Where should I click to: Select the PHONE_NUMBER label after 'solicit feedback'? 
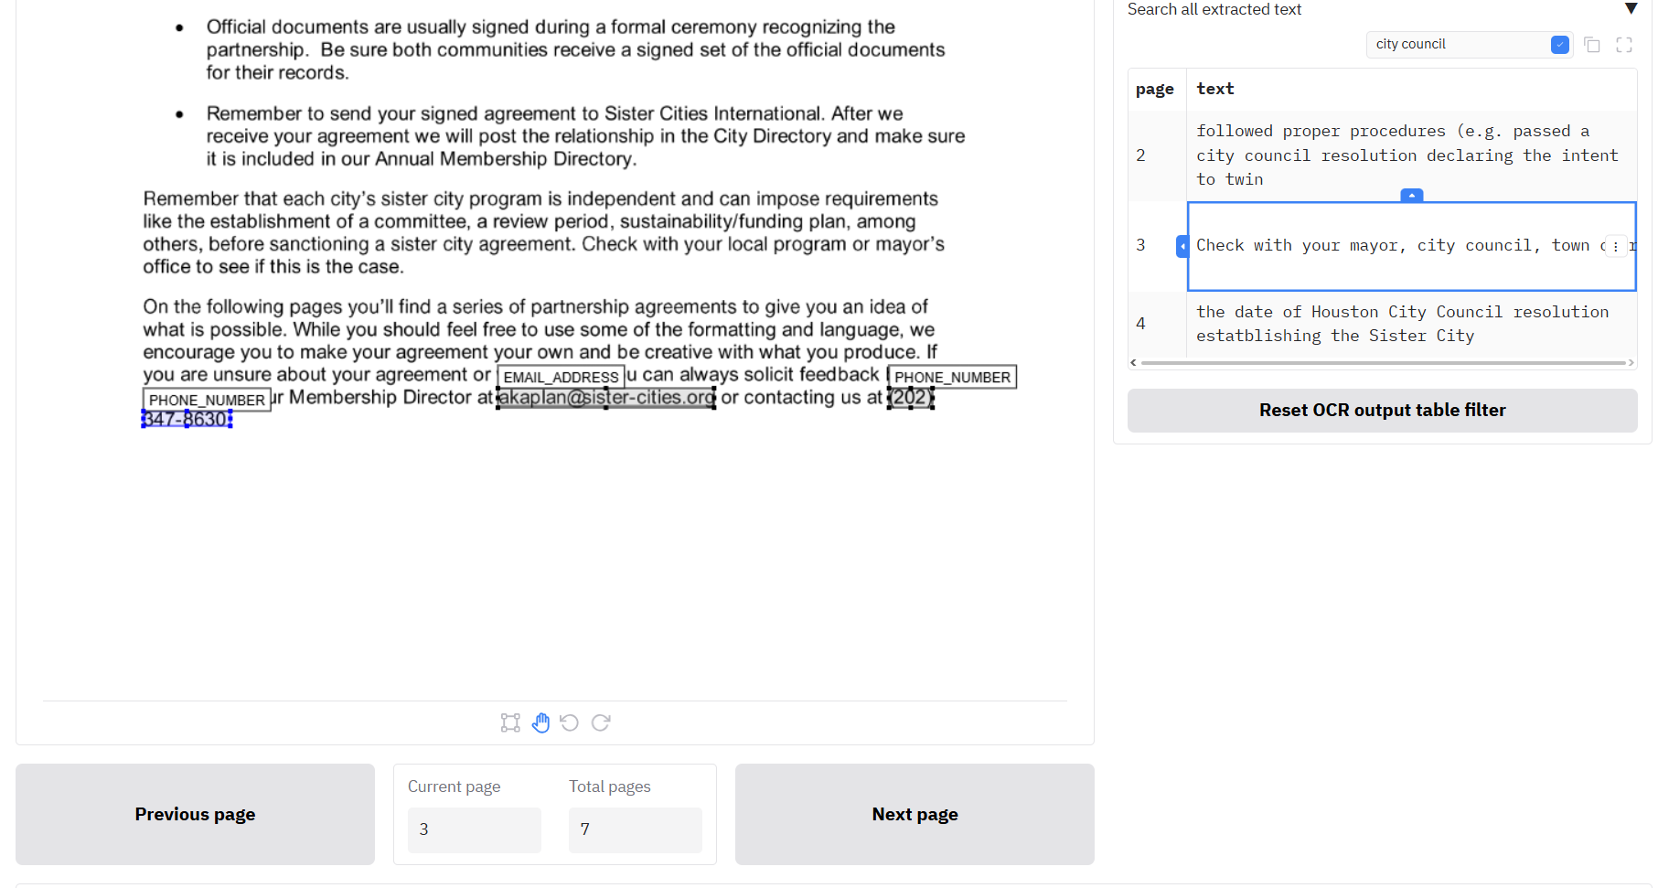tap(952, 378)
